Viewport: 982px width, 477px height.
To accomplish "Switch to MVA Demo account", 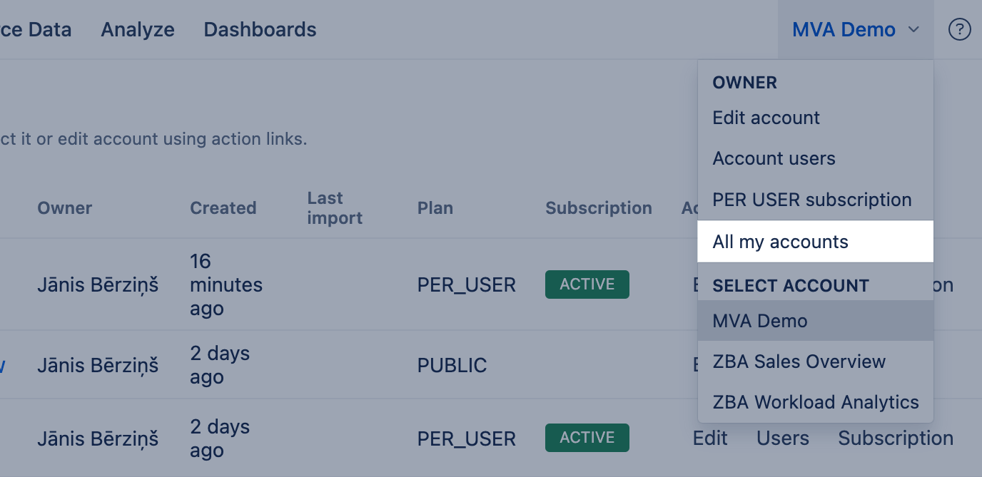I will (759, 321).
